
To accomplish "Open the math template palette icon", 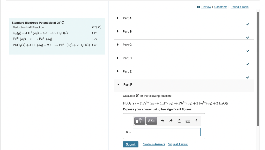I will (139, 121).
